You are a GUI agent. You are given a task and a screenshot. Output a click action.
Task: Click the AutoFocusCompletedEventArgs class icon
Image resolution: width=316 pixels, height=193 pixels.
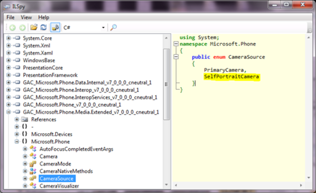pyautogui.click(x=33, y=149)
